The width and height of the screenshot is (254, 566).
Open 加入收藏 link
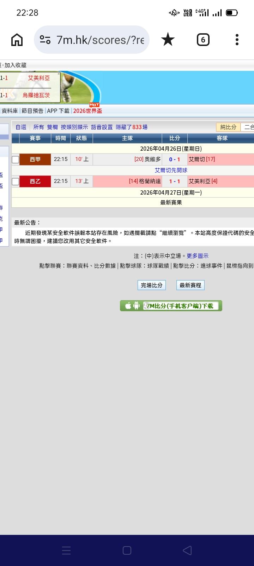point(15,65)
